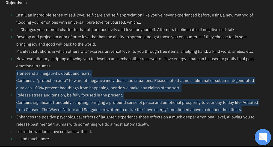Click the chevron beside 'Learn the wisdoms love contains'
Viewport: 273px width, 147px height.
[11, 132]
